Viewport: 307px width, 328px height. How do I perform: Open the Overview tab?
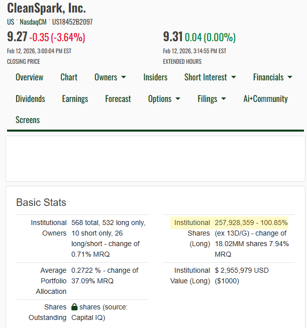click(x=30, y=77)
